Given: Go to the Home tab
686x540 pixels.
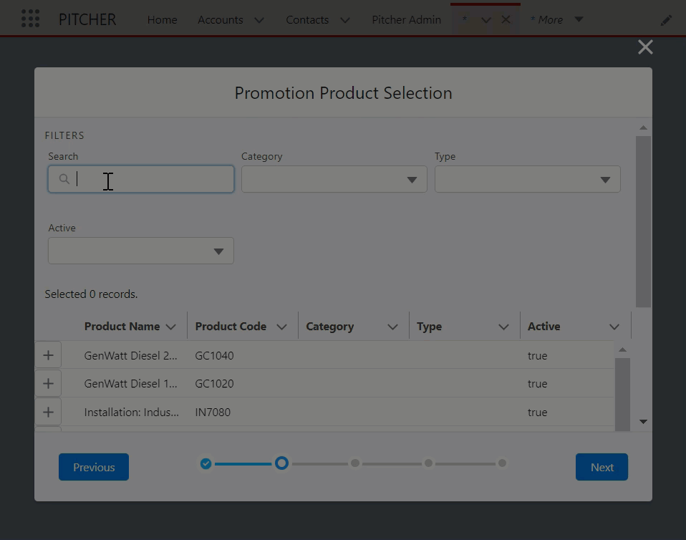Looking at the screenshot, I should tap(162, 20).
